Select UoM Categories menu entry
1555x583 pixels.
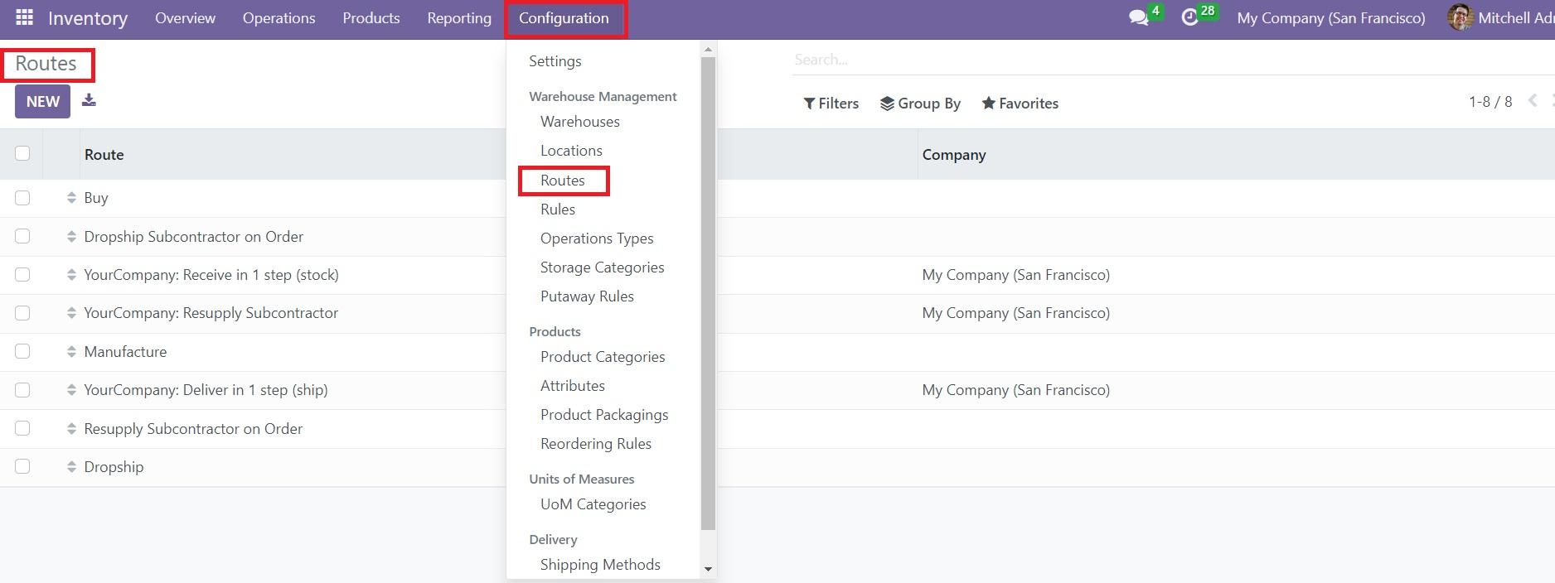[x=593, y=504]
